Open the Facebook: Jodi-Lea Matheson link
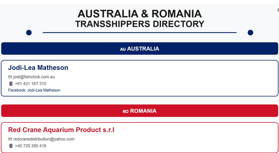The height and width of the screenshot is (153, 279). 34,90
